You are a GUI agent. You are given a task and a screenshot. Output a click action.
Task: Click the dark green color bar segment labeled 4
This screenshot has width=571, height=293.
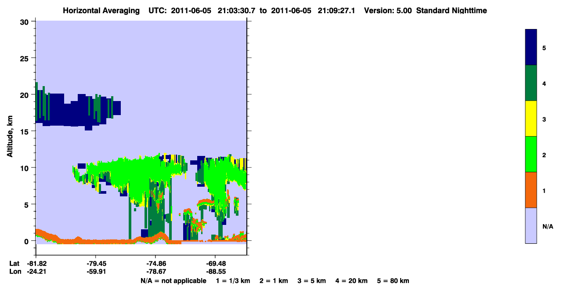[x=531, y=83]
